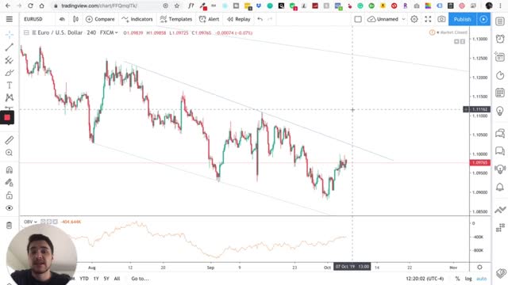Open the idea stream broadcast icon
This screenshot has width=508, height=285.
tap(500, 169)
